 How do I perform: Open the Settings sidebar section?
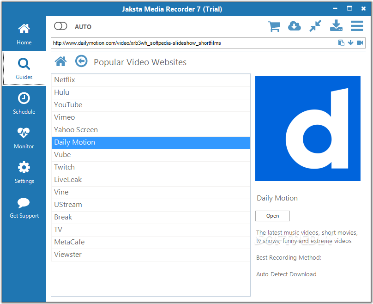pos(24,173)
